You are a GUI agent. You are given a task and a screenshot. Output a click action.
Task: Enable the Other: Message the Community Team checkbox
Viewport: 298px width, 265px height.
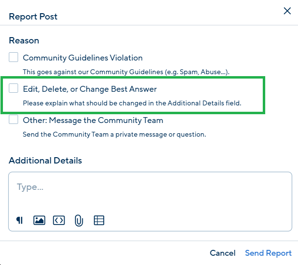(x=14, y=120)
